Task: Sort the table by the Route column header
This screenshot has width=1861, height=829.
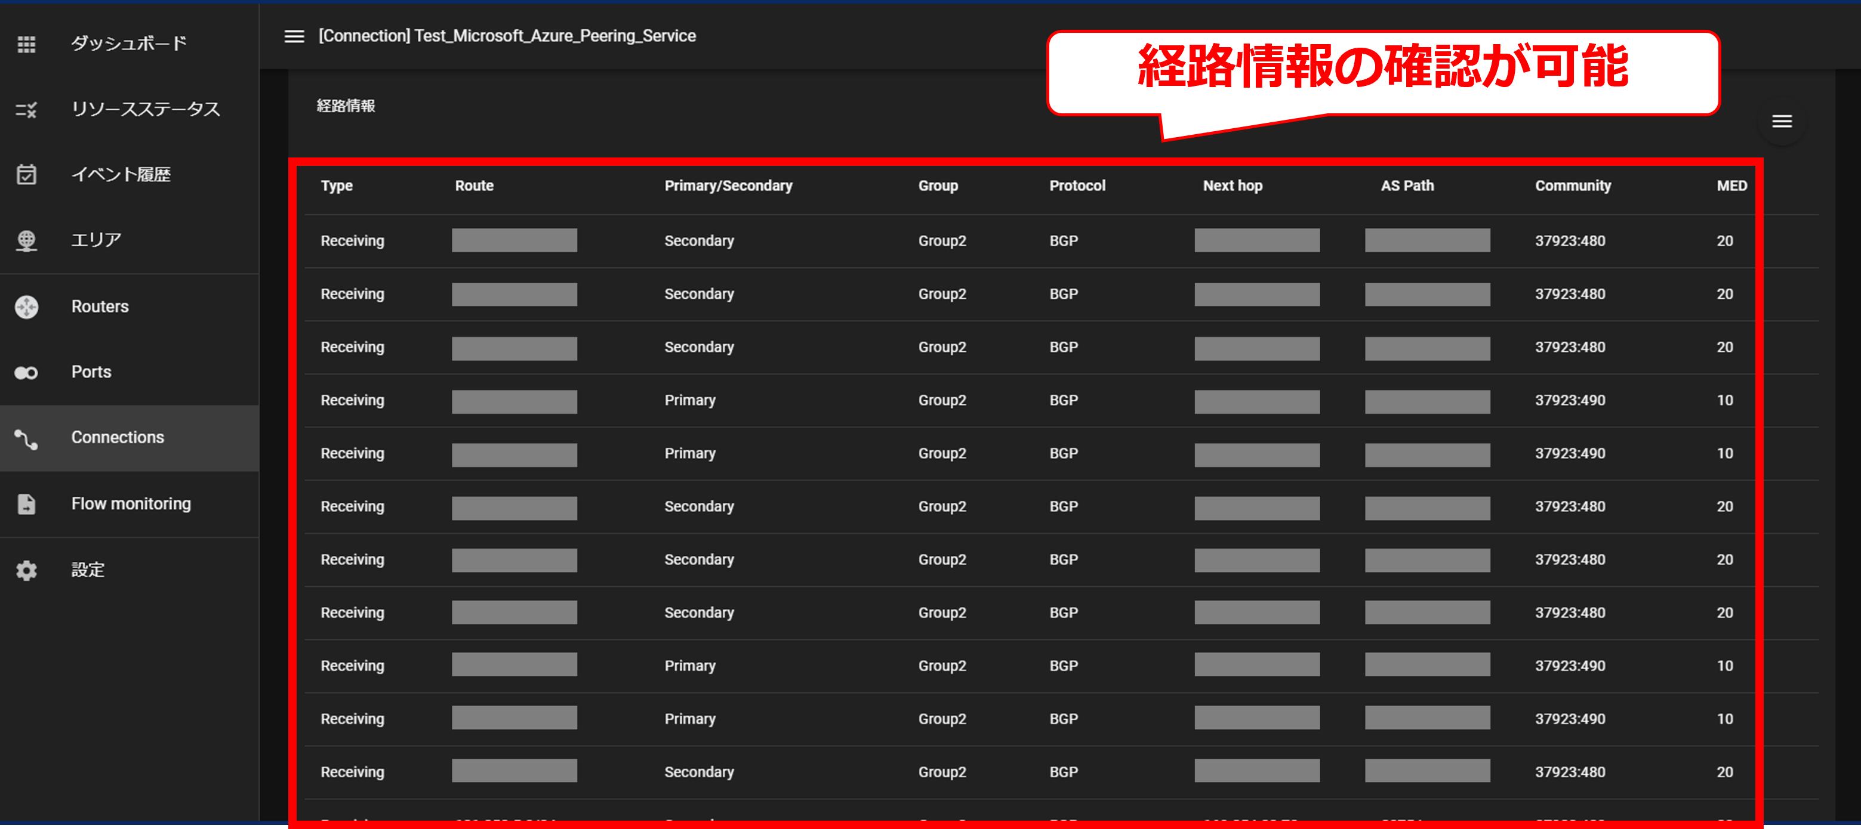Action: [x=474, y=185]
